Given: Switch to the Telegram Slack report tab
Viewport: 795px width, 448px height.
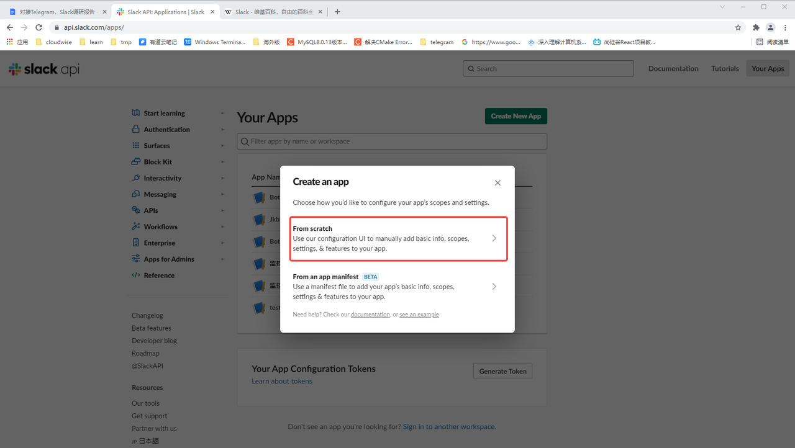Looking at the screenshot, I should 57,12.
